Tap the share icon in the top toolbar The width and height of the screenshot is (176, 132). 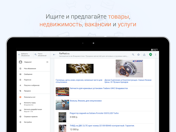[144, 55]
